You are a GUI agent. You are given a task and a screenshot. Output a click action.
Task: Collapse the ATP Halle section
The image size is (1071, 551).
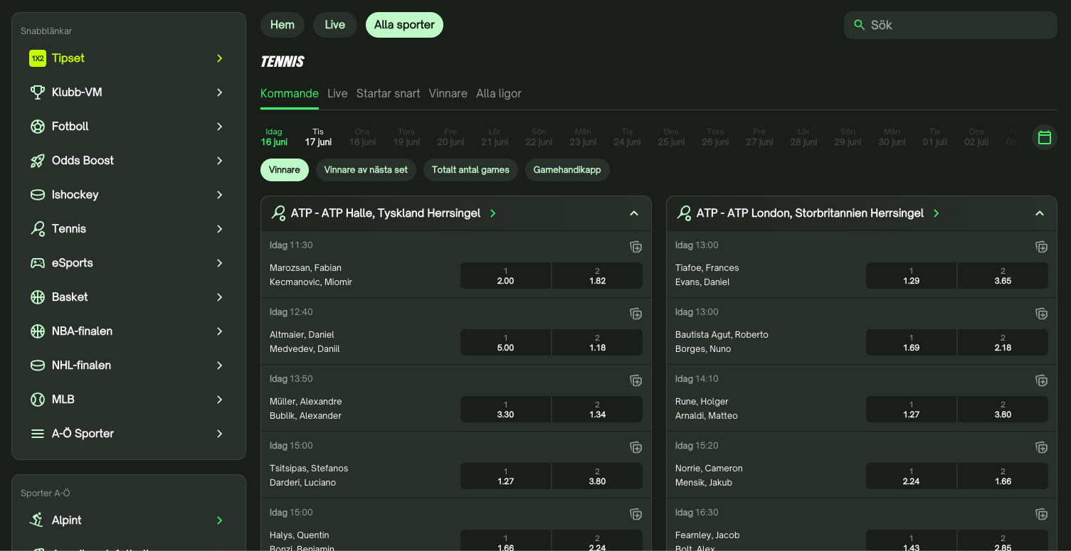click(634, 213)
